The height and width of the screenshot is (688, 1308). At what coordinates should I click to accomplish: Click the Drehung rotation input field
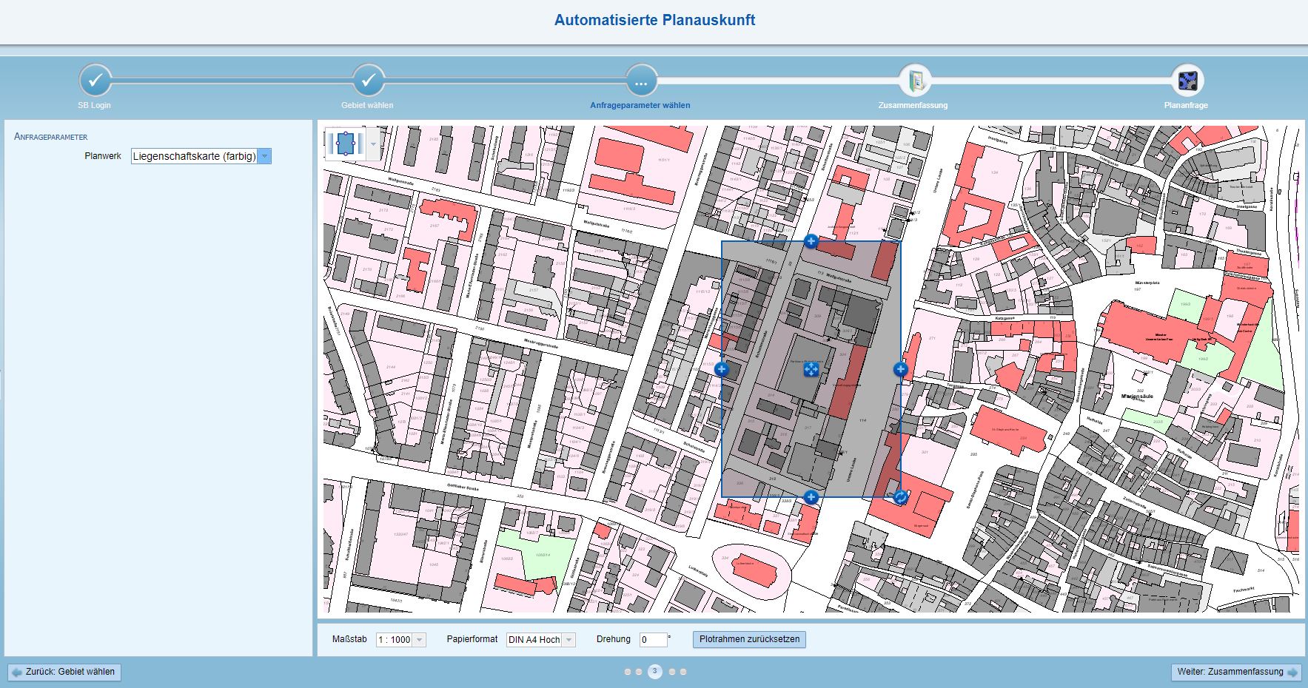653,640
